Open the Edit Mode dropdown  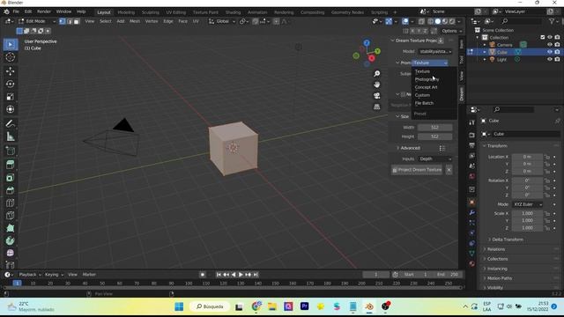[x=37, y=21]
